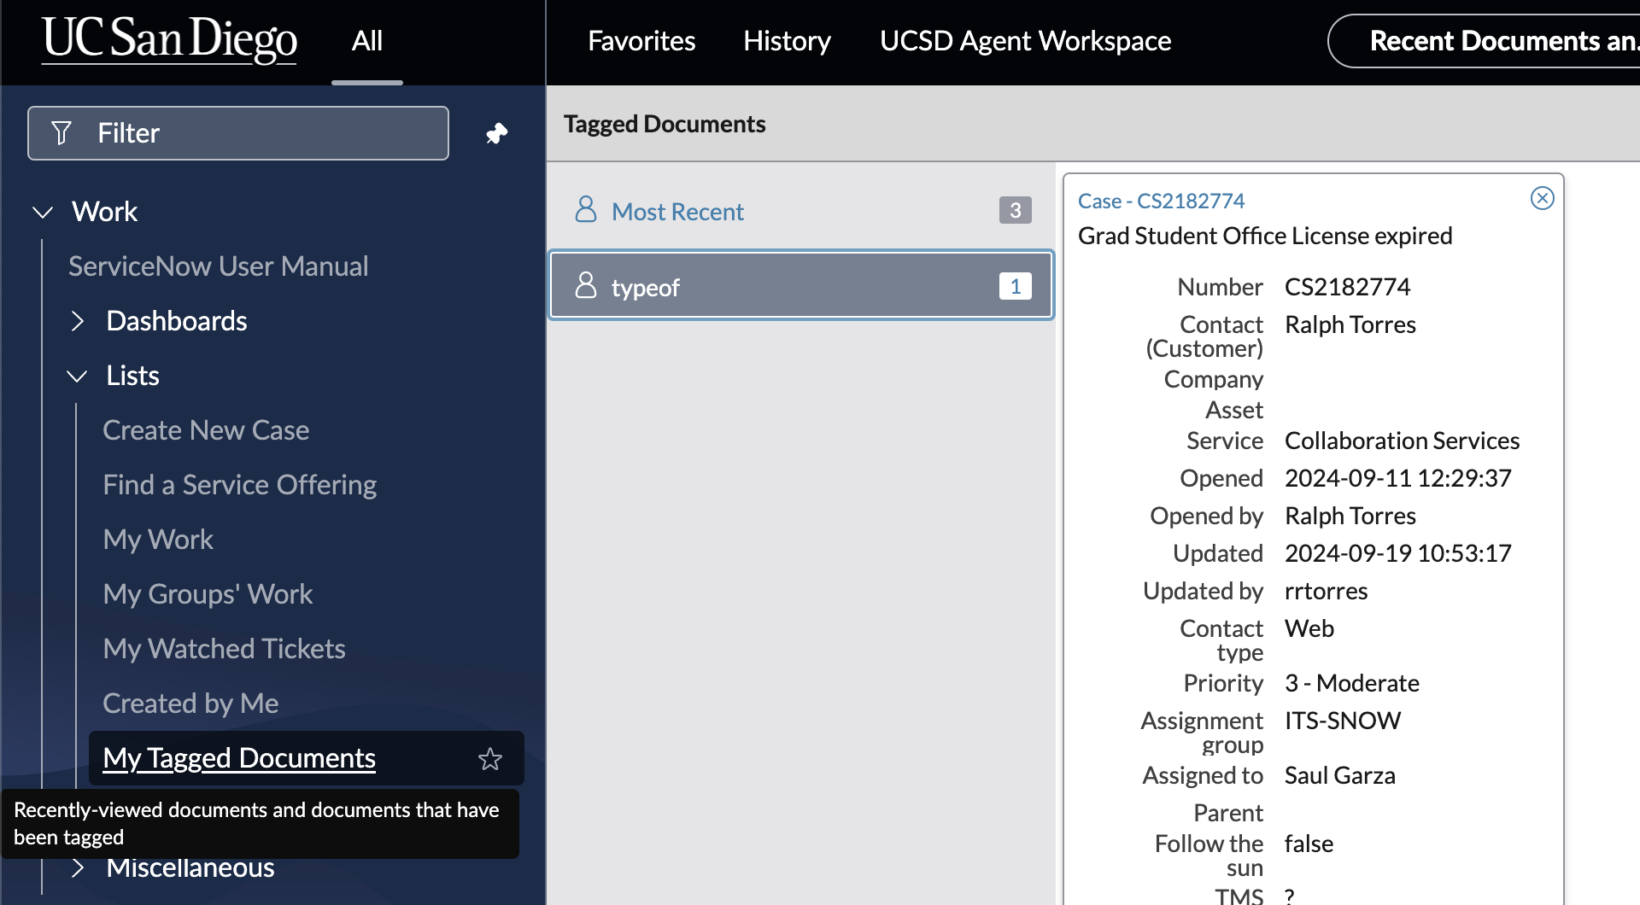Open case CS2182774 from the preview
This screenshot has width=1640, height=905.
pos(1161,200)
